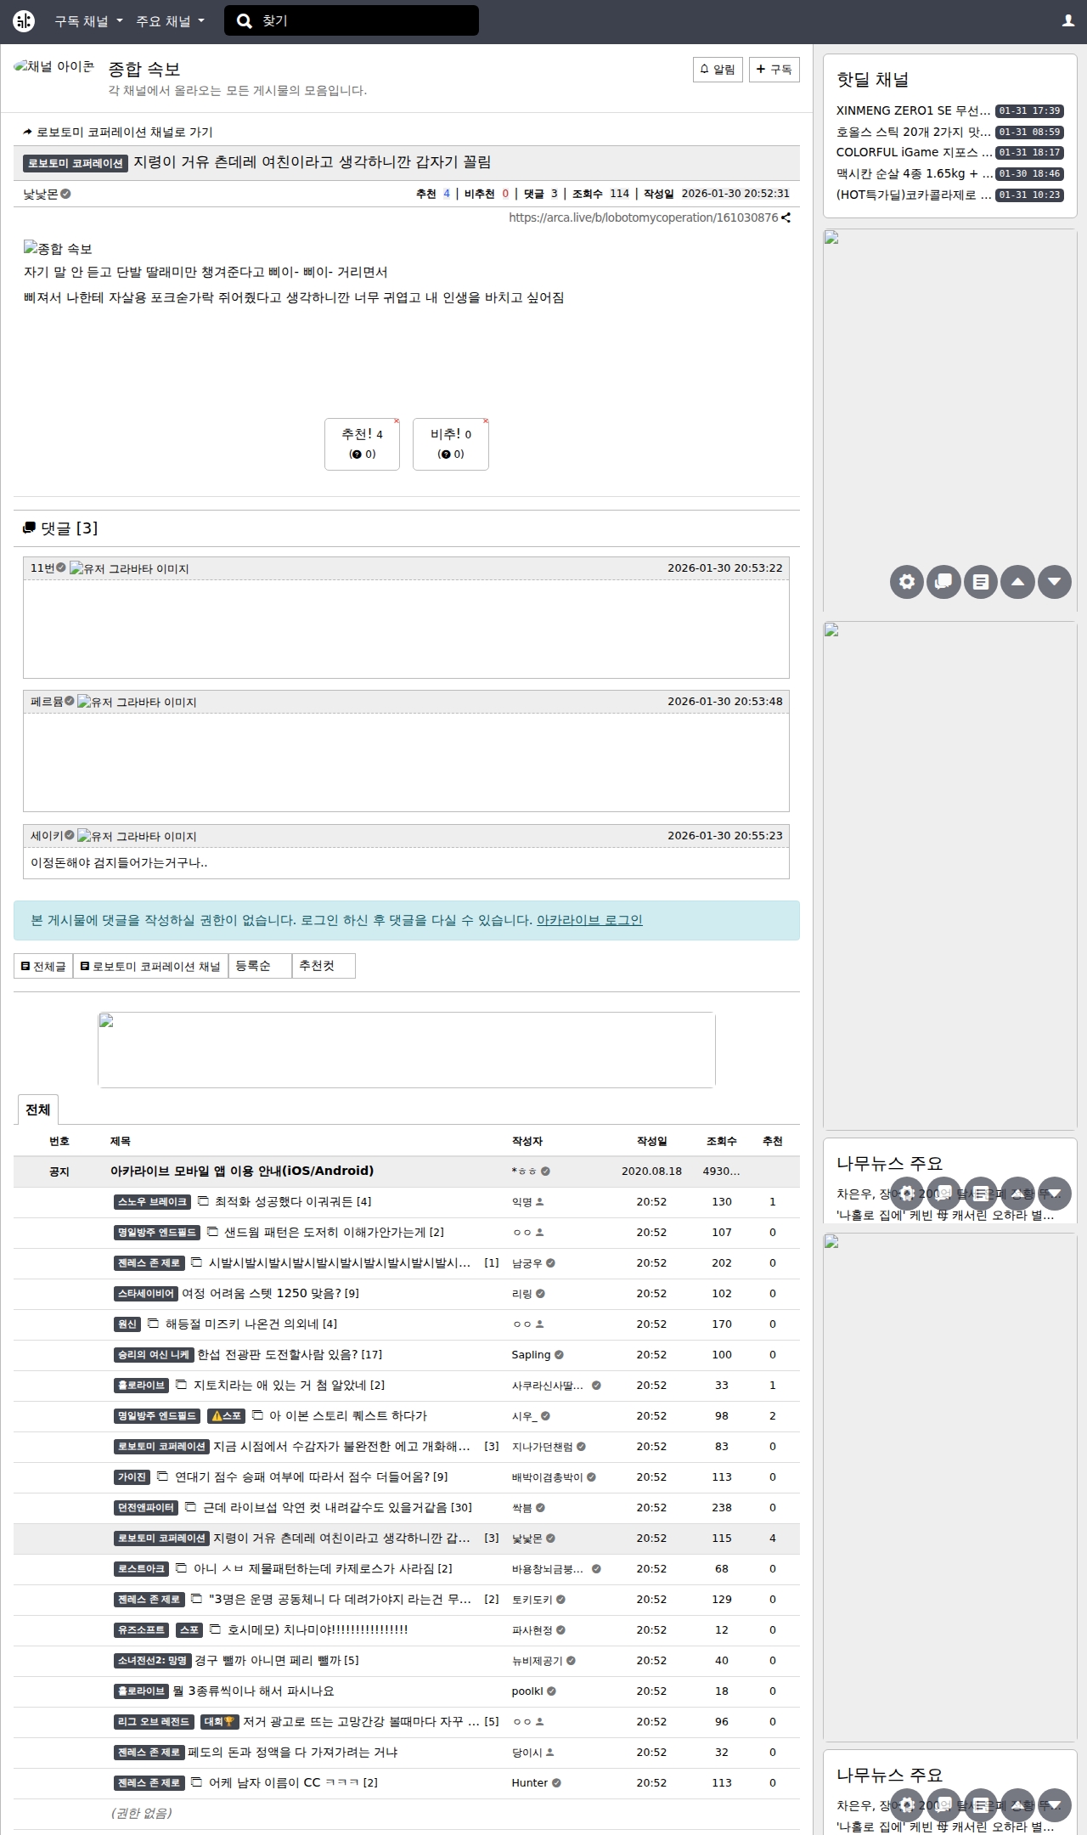Follow 로보토미 코퍼레이션 채널로 가기 link
The width and height of the screenshot is (1087, 1835).
point(118,133)
